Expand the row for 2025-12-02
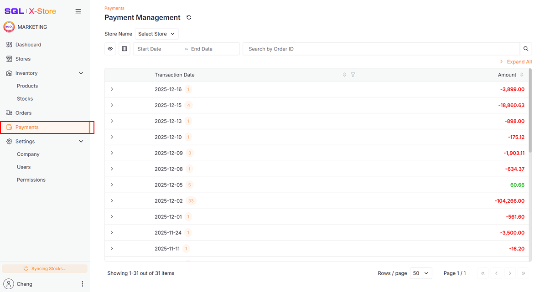This screenshot has height=292, width=545. coord(112,200)
